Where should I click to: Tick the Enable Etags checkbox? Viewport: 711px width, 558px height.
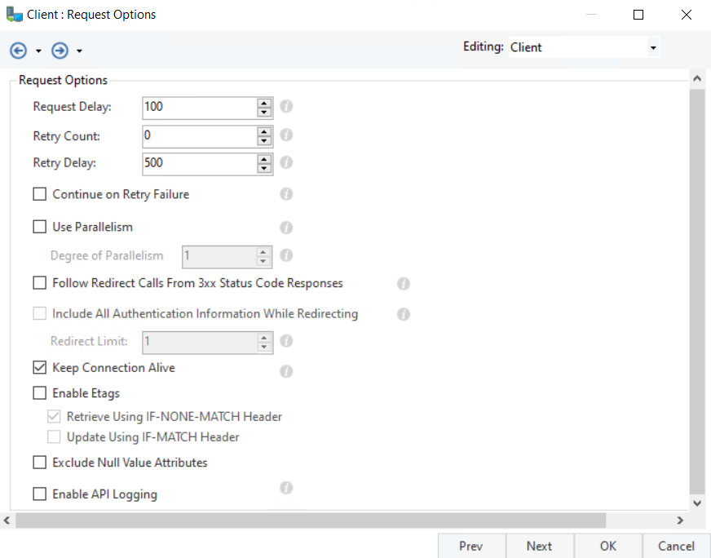40,393
